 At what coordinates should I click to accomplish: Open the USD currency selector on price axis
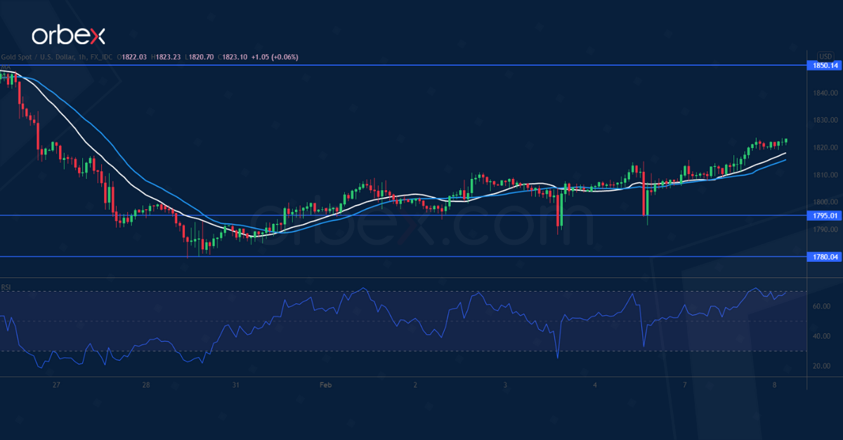pyautogui.click(x=825, y=57)
